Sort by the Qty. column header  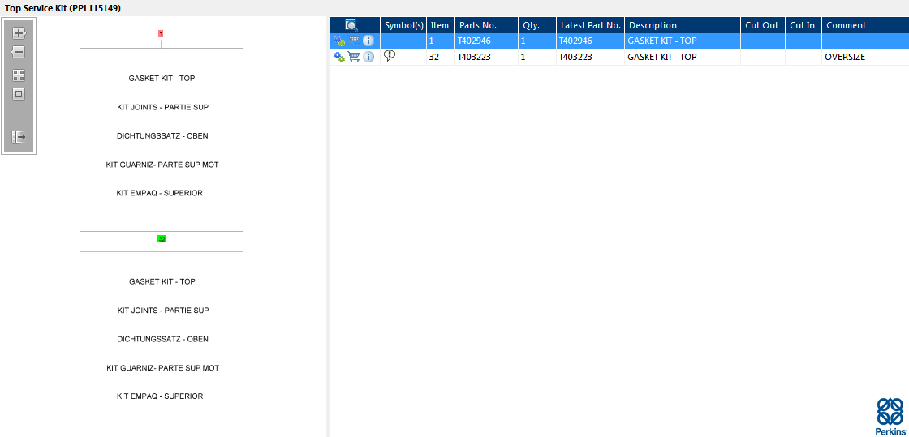pyautogui.click(x=537, y=25)
